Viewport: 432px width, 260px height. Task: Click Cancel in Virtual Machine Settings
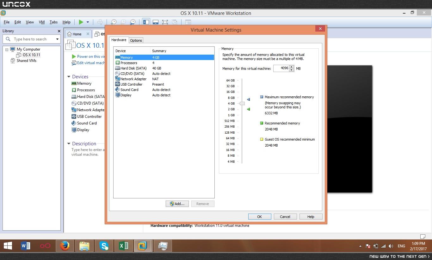(285, 217)
